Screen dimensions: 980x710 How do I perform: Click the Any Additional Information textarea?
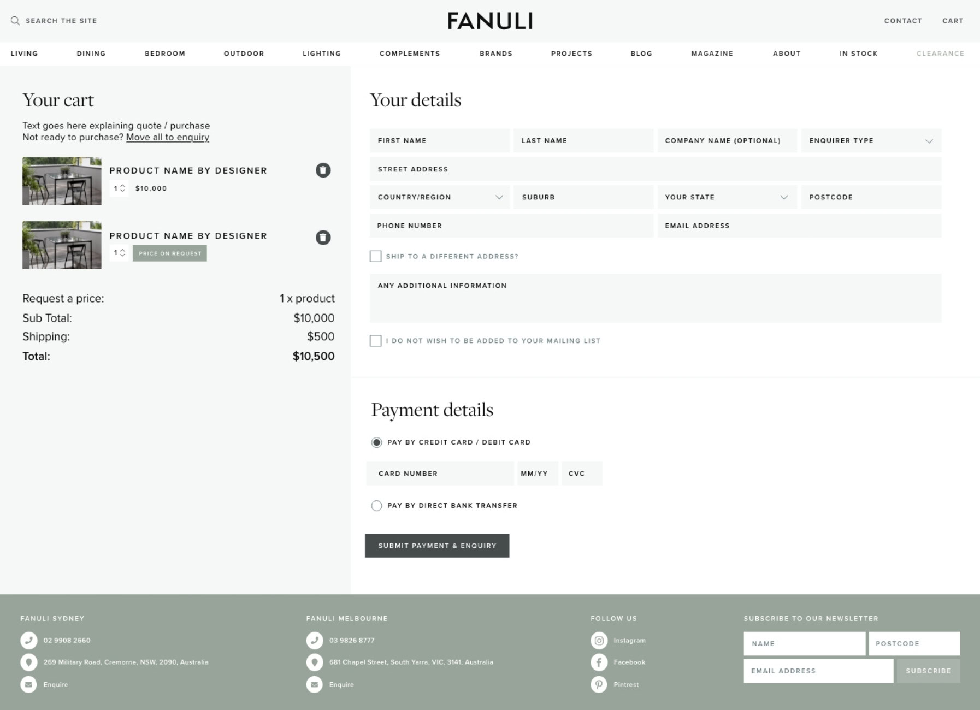click(x=656, y=298)
